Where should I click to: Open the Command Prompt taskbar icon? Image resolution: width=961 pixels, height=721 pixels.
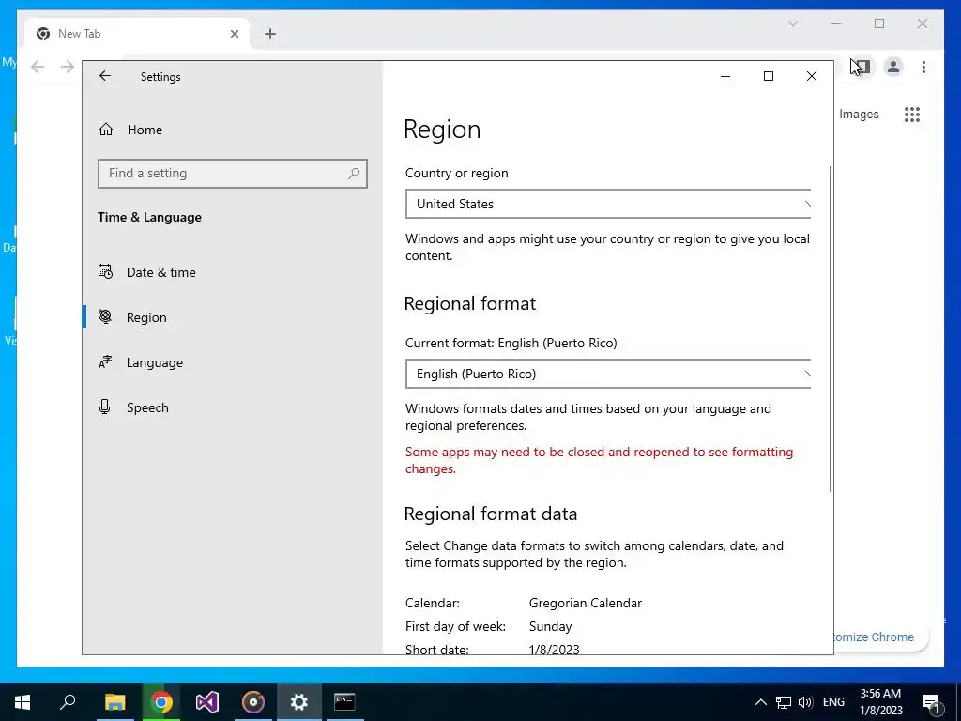point(344,702)
